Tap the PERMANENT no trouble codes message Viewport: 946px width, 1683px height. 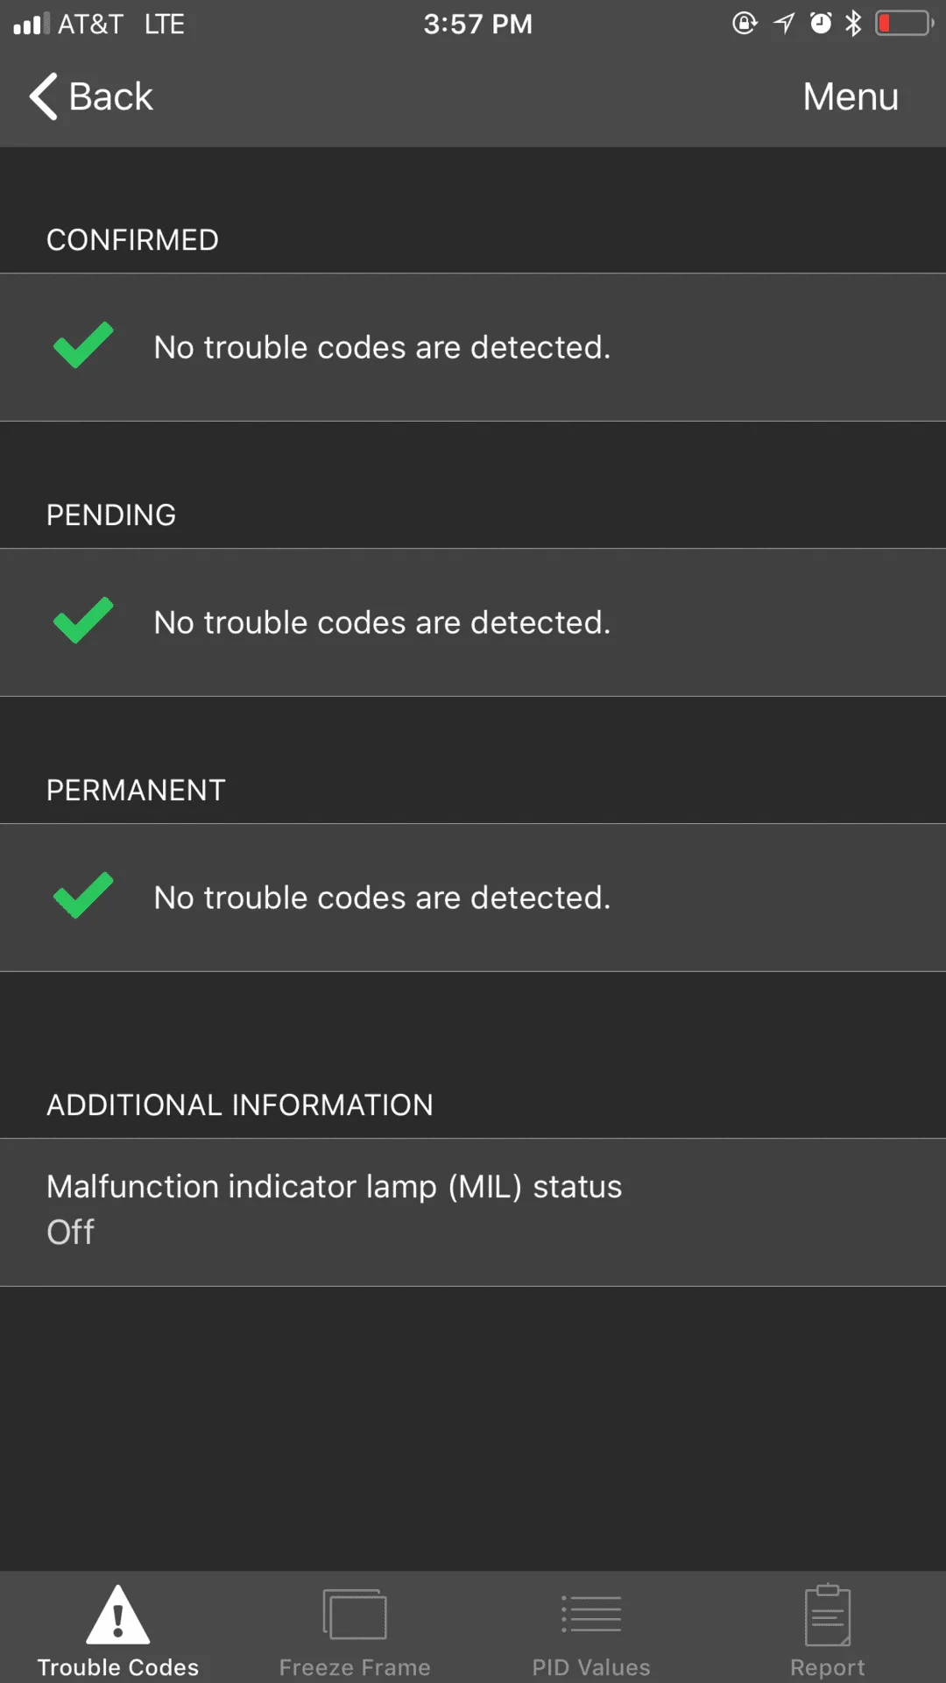pos(382,898)
